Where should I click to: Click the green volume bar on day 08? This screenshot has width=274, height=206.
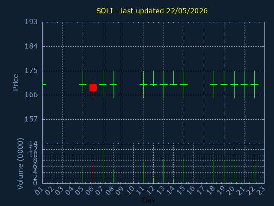point(113,176)
